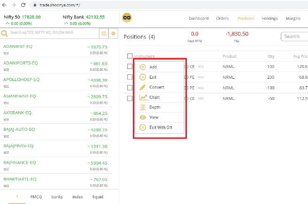Click the Nifty 50 index value 17828.00
Image resolution: width=308 pixels, height=204 pixels.
(31, 17)
